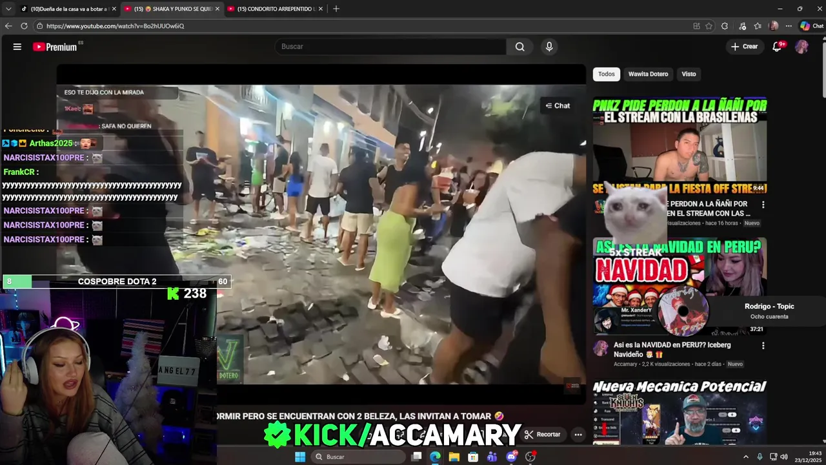Select the Visto filter chip
The height and width of the screenshot is (465, 826).
(689, 74)
